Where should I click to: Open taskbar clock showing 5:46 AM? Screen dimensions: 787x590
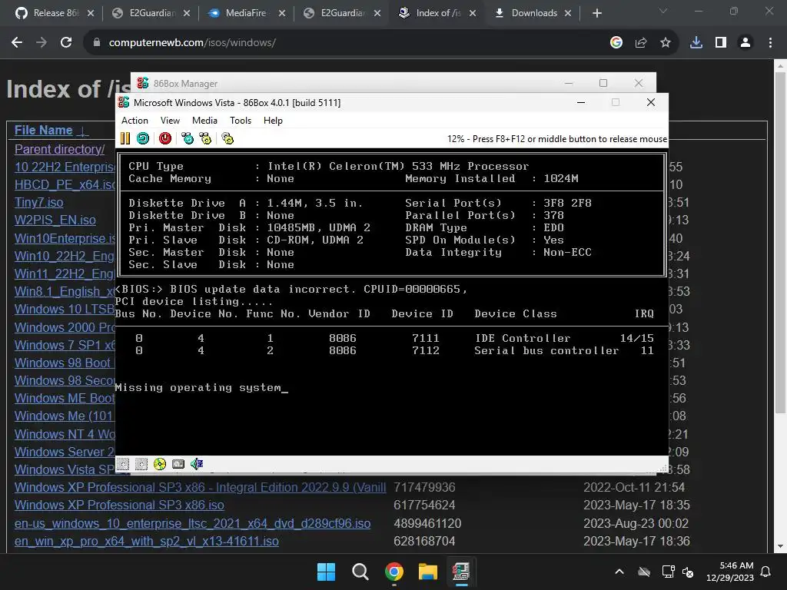730,572
